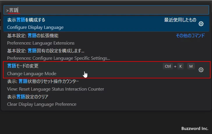Select 'Clear Display Language Preference' command
This screenshot has height=134, width=212.
106,100
